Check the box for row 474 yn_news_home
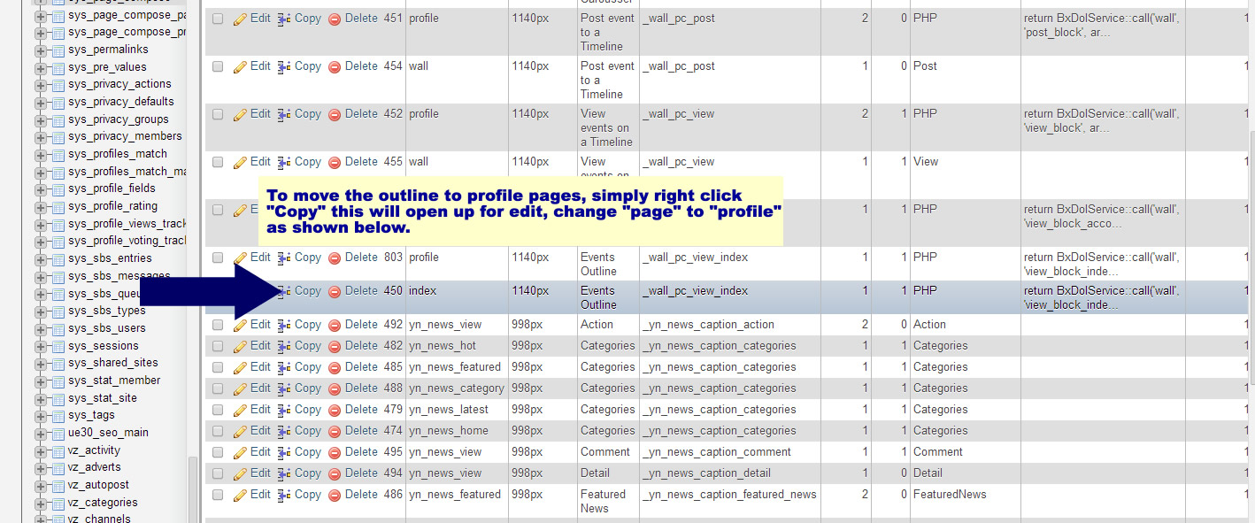The image size is (1255, 523). [x=218, y=431]
